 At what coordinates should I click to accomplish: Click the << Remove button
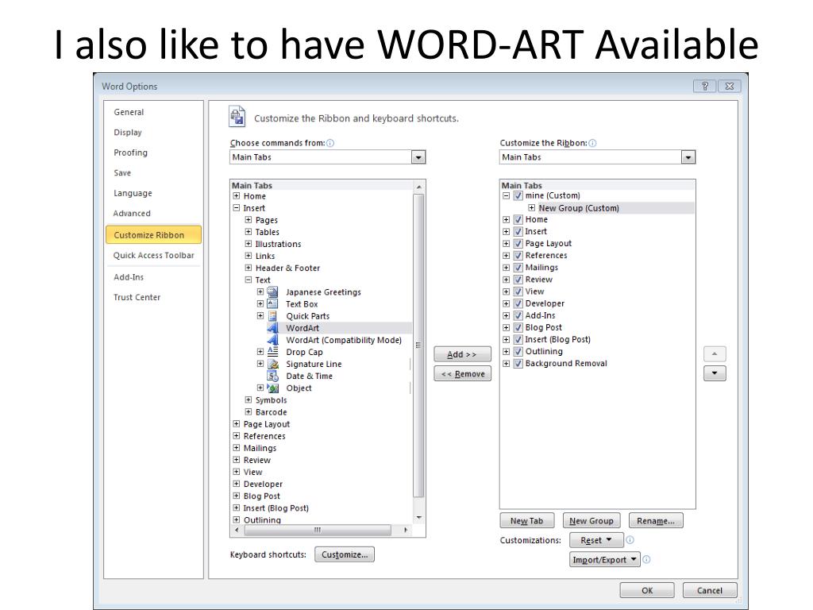point(463,373)
